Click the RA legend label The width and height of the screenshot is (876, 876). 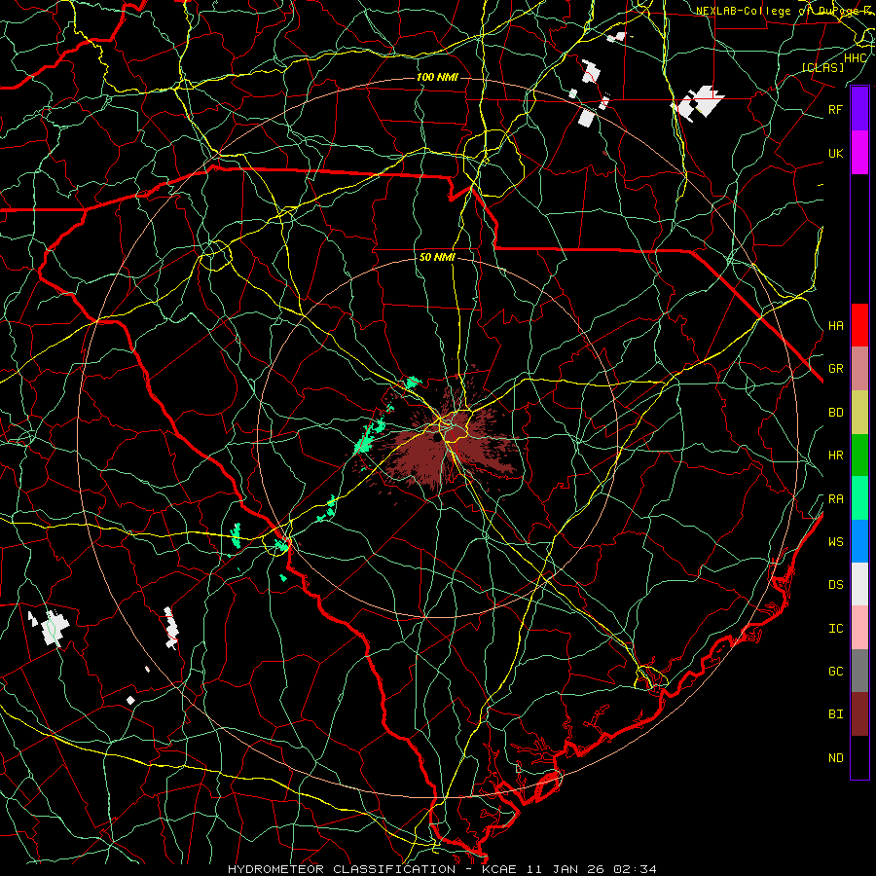[x=836, y=499]
